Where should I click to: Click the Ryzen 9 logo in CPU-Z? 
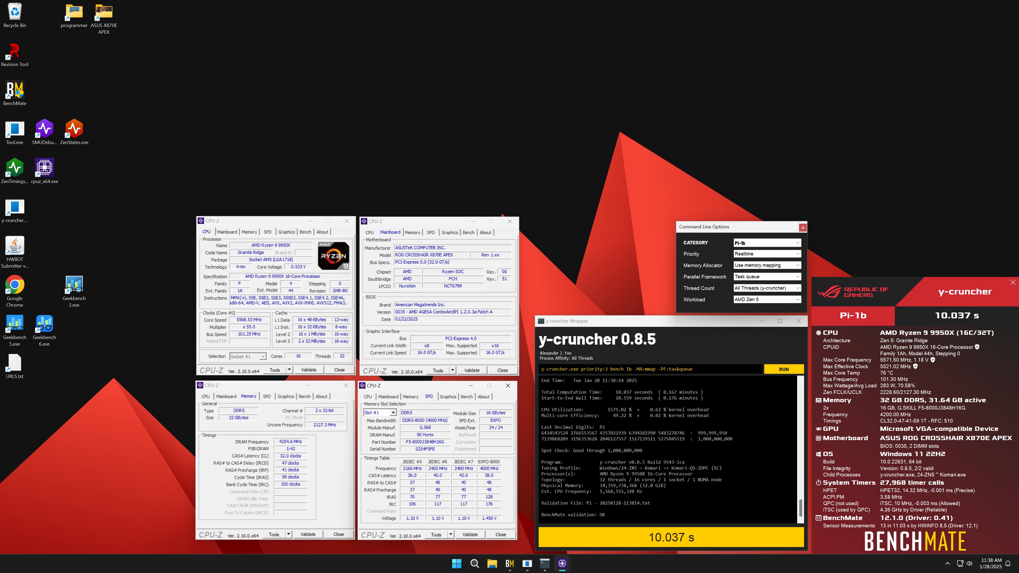(334, 255)
